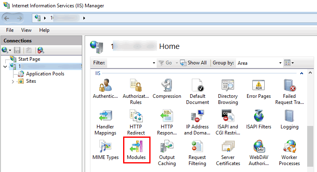The width and height of the screenshot is (317, 172).
Task: Click the server icon in address bar
Action: tap(38, 18)
